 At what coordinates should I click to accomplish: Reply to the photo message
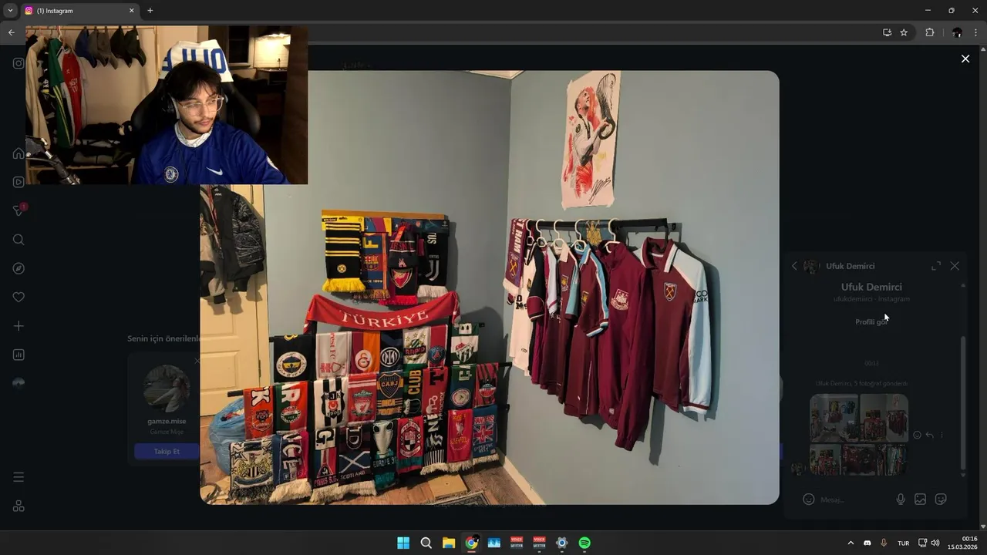(929, 435)
